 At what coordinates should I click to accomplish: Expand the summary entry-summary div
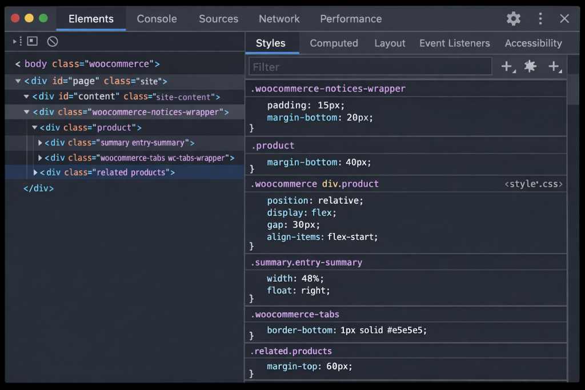point(40,143)
